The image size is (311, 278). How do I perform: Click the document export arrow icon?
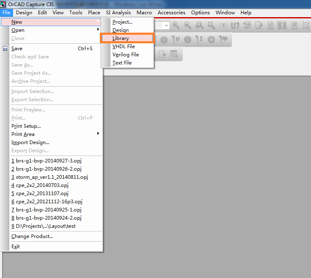163,54
